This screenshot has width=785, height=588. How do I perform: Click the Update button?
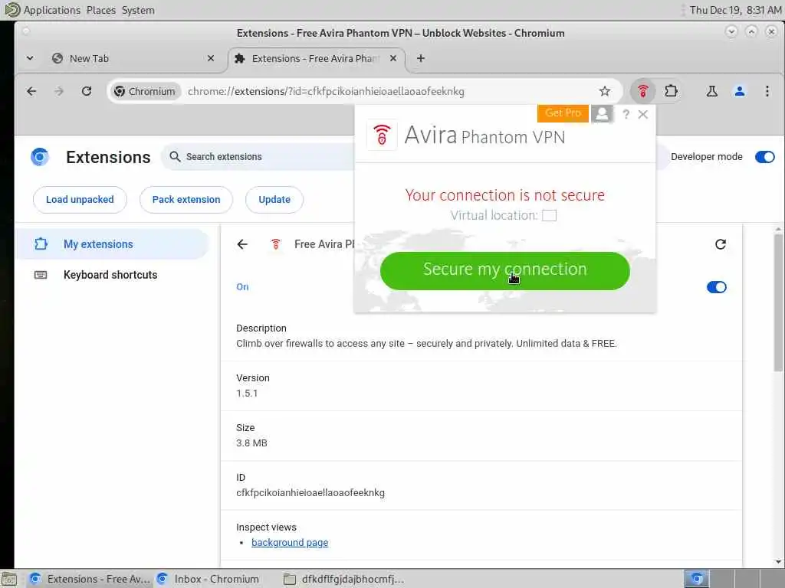coord(274,200)
